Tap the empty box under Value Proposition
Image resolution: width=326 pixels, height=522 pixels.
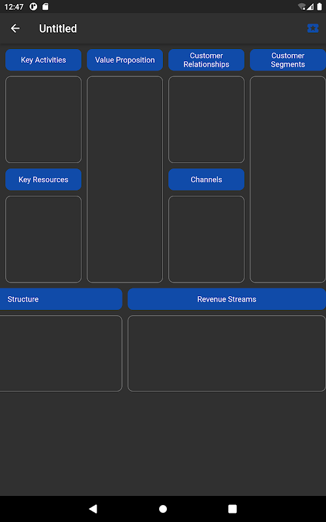coord(125,179)
